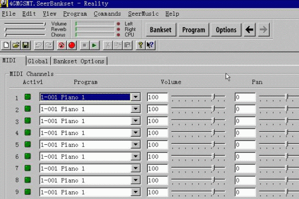This screenshot has height=199, width=299.
Task: Switch to the Global tab
Action: pos(38,61)
